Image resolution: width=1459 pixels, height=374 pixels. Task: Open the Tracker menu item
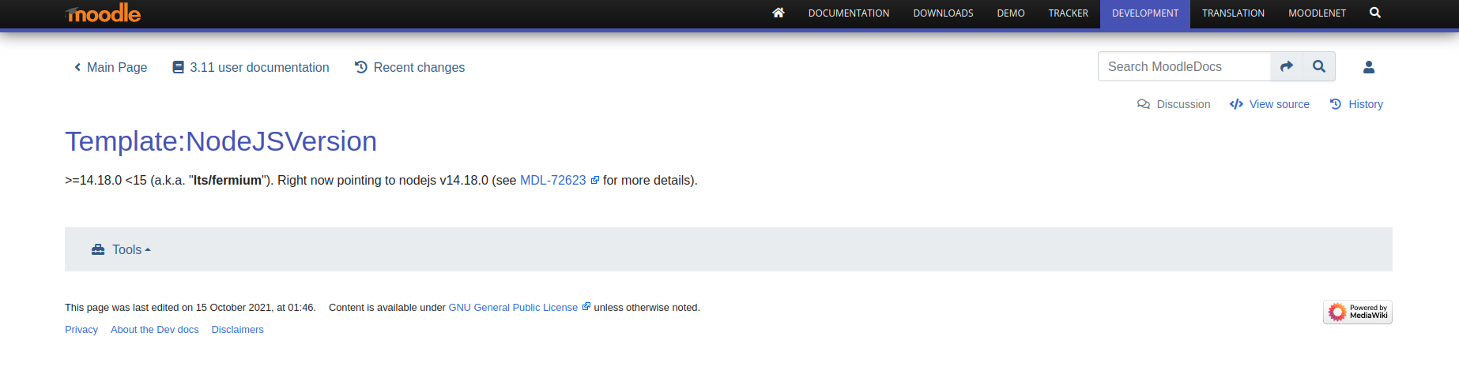pos(1069,13)
